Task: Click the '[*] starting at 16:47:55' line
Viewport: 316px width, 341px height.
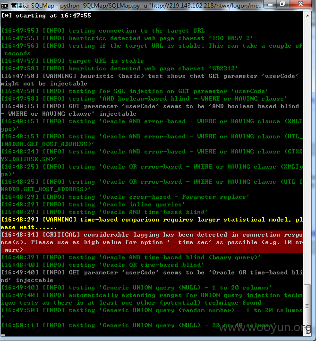Action: pyautogui.click(x=46, y=16)
